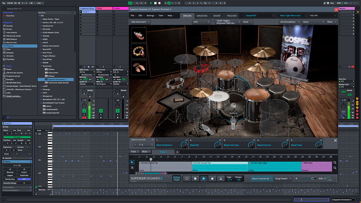Open the Show dropdown
This screenshot has width=361, height=203.
pos(331,22)
